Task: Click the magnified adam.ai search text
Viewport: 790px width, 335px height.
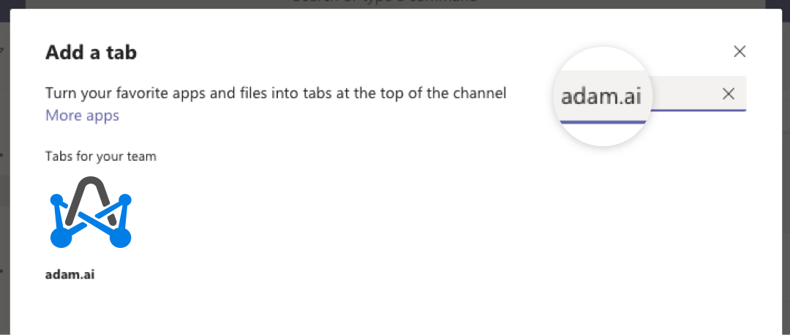Action: point(601,96)
